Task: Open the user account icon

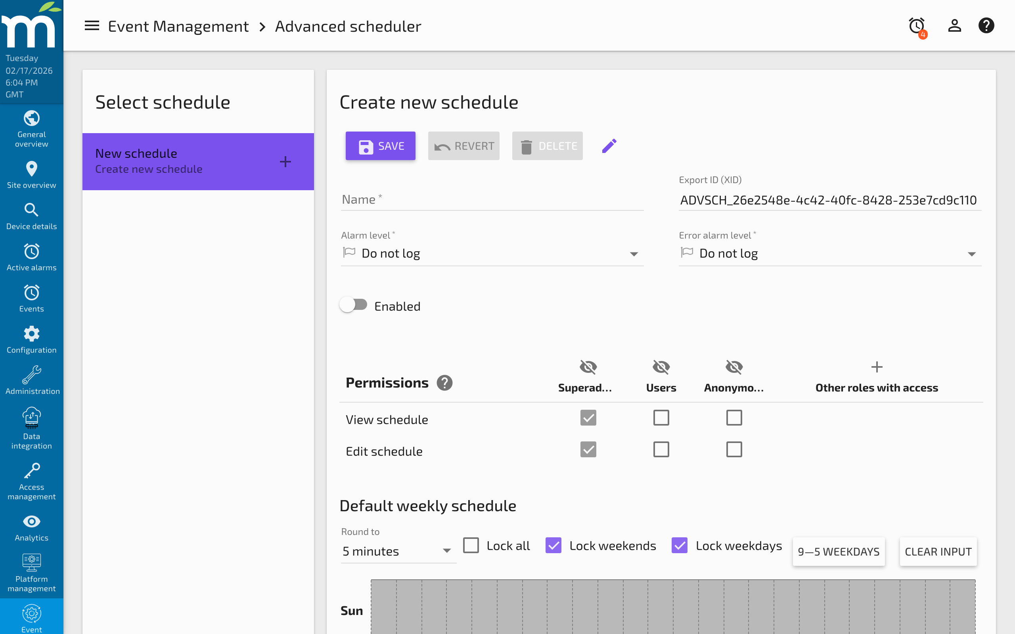Action: click(954, 26)
